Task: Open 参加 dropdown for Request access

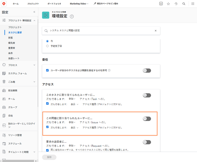Action: (72, 146)
